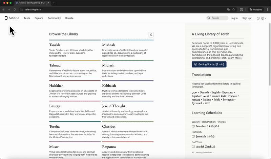Open the globe language menu
Screen dimensions: 271x159
pyautogui.click(x=264, y=18)
